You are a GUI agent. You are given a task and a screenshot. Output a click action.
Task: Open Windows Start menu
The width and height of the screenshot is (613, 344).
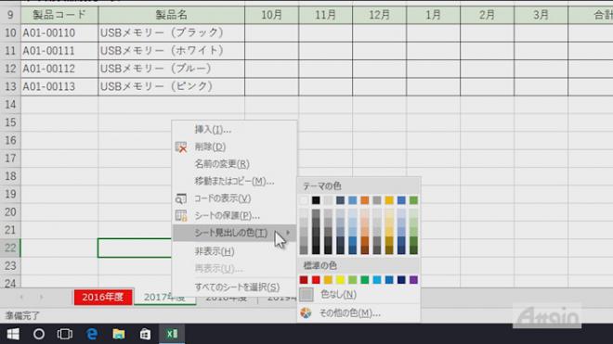point(13,334)
